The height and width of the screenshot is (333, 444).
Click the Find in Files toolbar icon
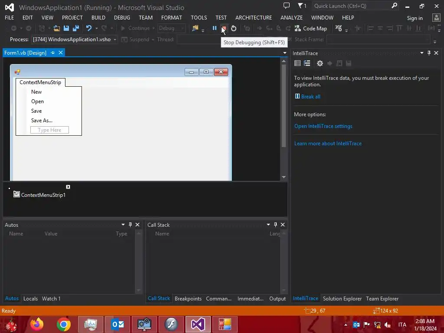click(195, 28)
